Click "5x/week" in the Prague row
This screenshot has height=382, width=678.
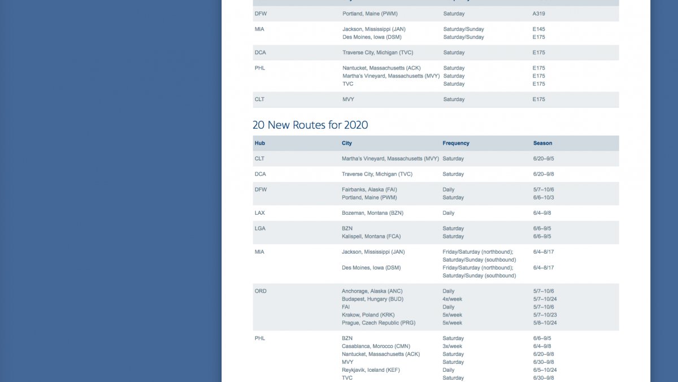pos(453,323)
